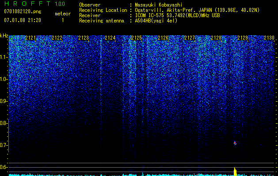The height and width of the screenshot is (176, 278).
Task: Click the date stamp 07.01.08 21:20
Action: coord(23,20)
